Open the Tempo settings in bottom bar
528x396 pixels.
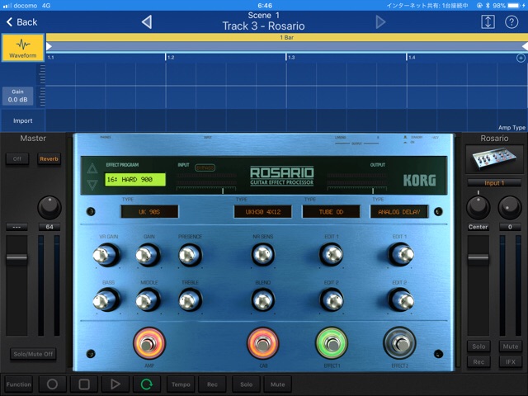[181, 384]
